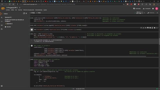This screenshot has height=90, width=160.
Task: Open more cell actions menu
Action: 157,28
